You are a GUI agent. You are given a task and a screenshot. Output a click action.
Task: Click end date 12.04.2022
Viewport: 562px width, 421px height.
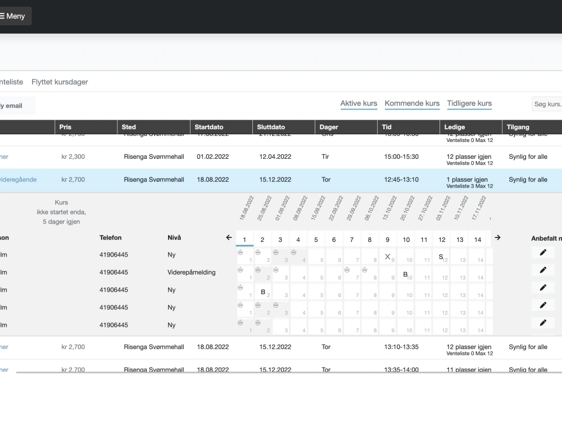click(275, 157)
